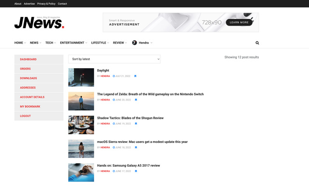Viewport: 309px width, 186px height.
Task: Click clock icon beside June 19, 2022 date
Action: click(x=114, y=124)
